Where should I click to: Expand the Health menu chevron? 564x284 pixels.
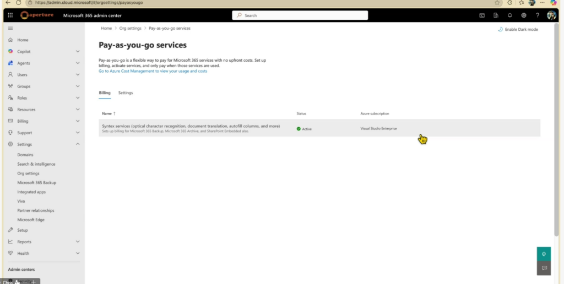pyautogui.click(x=78, y=253)
